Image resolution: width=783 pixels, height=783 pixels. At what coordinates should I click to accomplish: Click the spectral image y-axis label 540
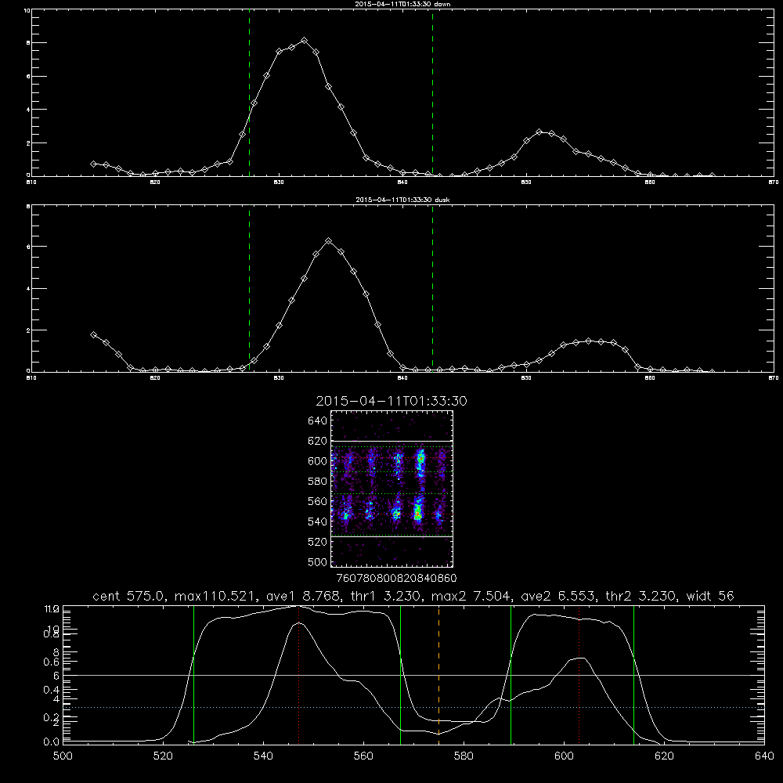tap(317, 521)
